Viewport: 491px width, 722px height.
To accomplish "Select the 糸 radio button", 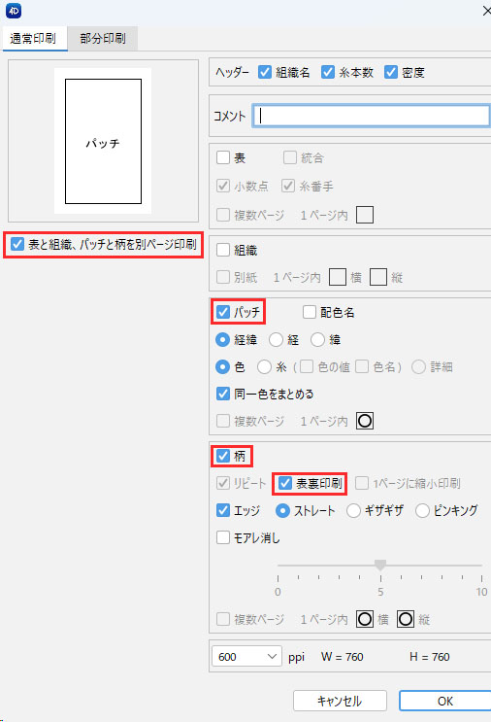I will click(x=264, y=367).
